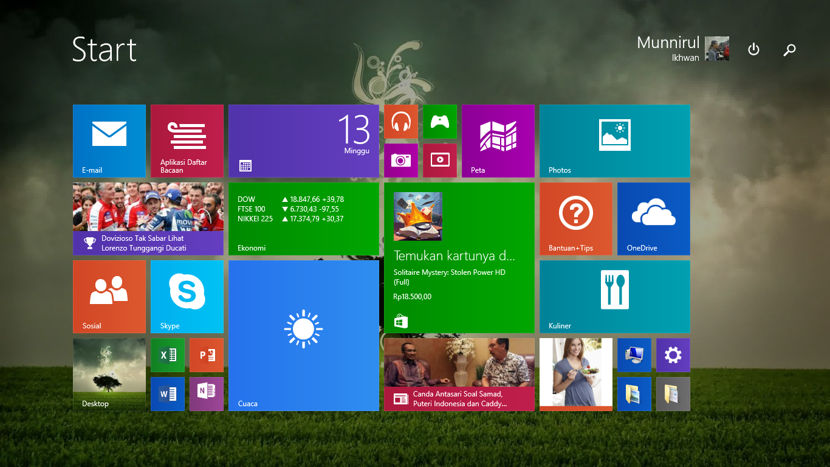Open the Cuaca weather tile
This screenshot has height=467, width=830.
pos(304,336)
